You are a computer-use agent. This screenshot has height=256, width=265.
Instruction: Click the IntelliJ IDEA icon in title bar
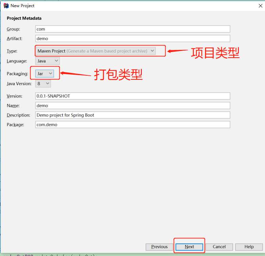click(x=6, y=5)
